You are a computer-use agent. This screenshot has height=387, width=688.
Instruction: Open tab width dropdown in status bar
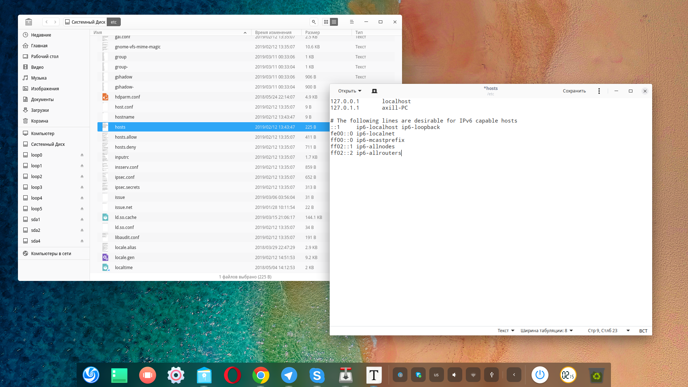point(546,331)
